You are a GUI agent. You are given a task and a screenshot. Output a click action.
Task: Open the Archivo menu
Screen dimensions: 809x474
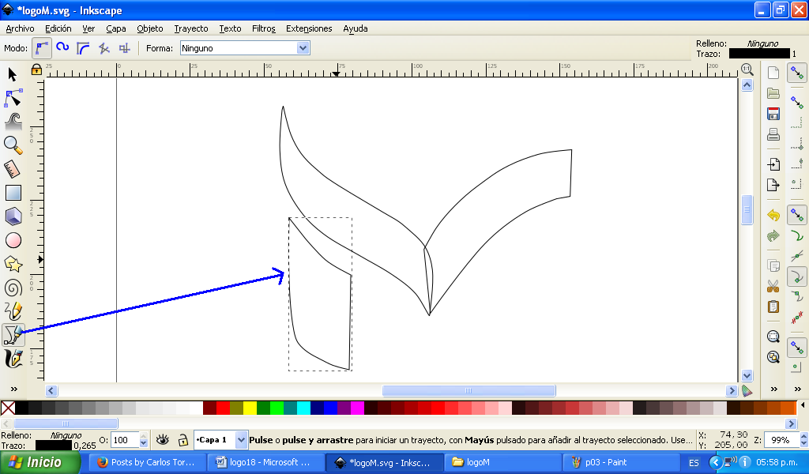pos(20,28)
